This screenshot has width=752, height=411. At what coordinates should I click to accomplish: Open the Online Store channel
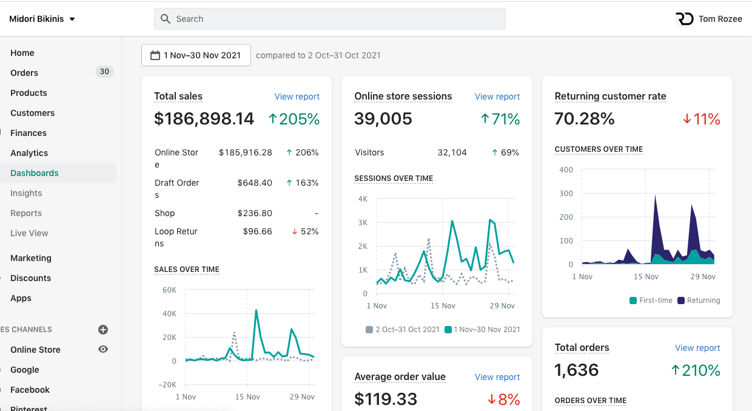coord(35,350)
